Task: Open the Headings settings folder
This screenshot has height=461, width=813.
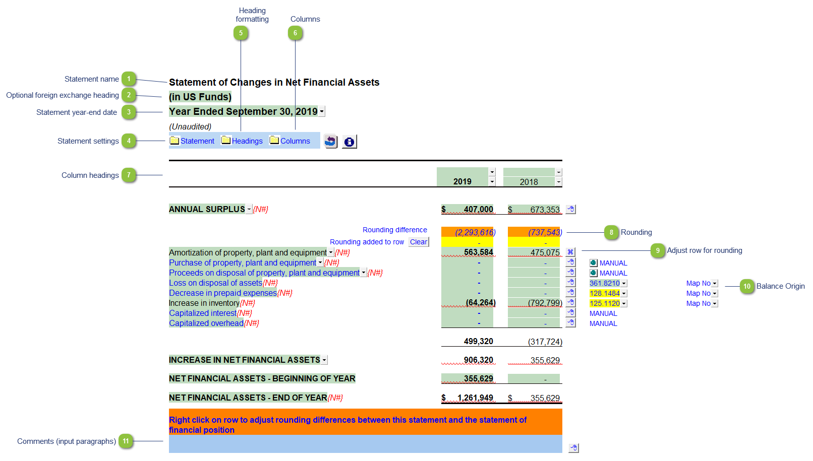Action: [x=242, y=141]
